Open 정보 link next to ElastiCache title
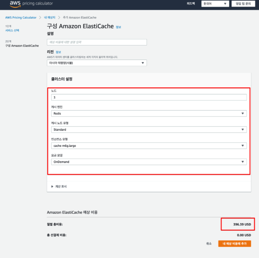This screenshot has width=259, height=258. (118, 27)
